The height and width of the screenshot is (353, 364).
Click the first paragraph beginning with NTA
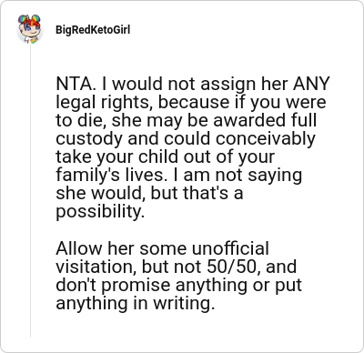coord(193,147)
